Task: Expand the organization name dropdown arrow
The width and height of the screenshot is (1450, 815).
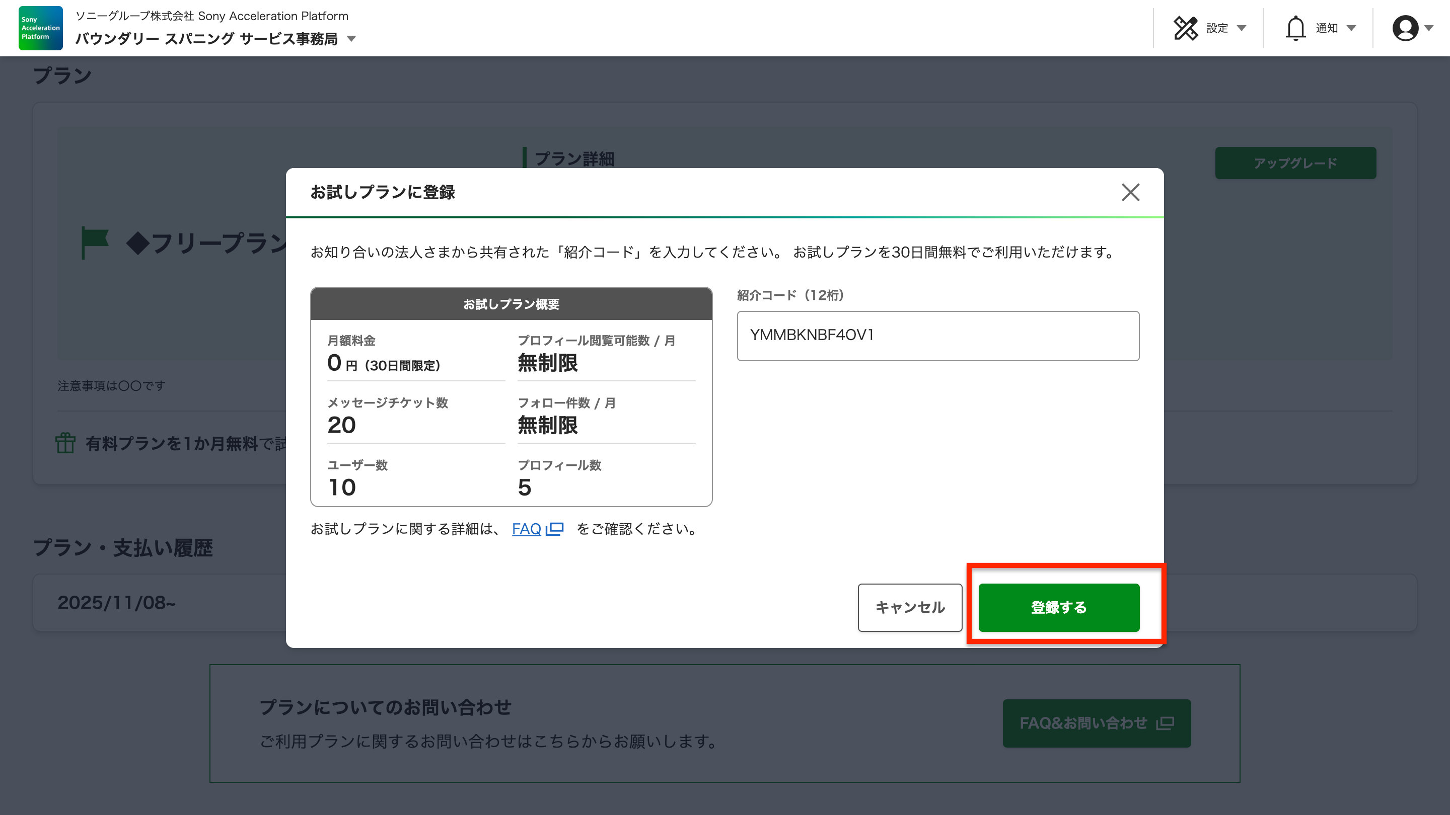Action: tap(351, 39)
